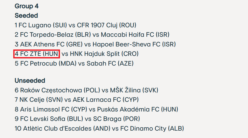Viewport: 248px width, 138px height.
Task: Click CFR 1907 Cluj (ROU)
Action: point(107,25)
